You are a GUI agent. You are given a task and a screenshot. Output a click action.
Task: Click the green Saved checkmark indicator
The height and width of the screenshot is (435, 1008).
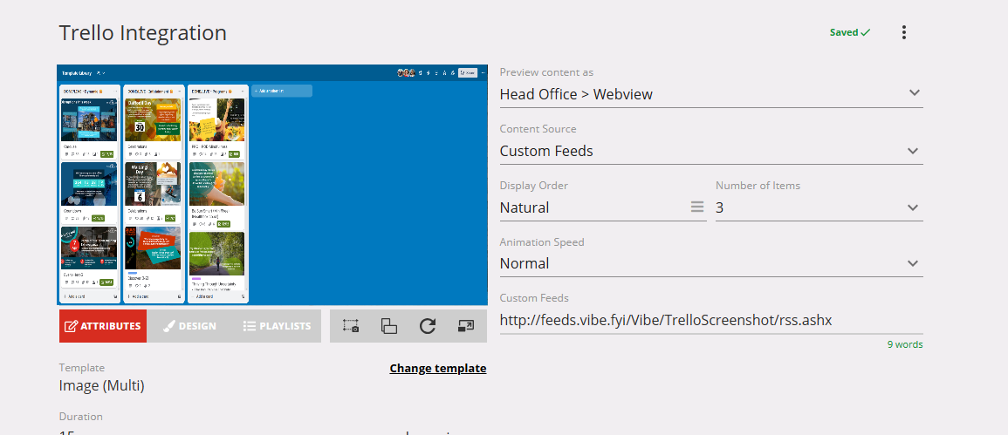pyautogui.click(x=849, y=32)
